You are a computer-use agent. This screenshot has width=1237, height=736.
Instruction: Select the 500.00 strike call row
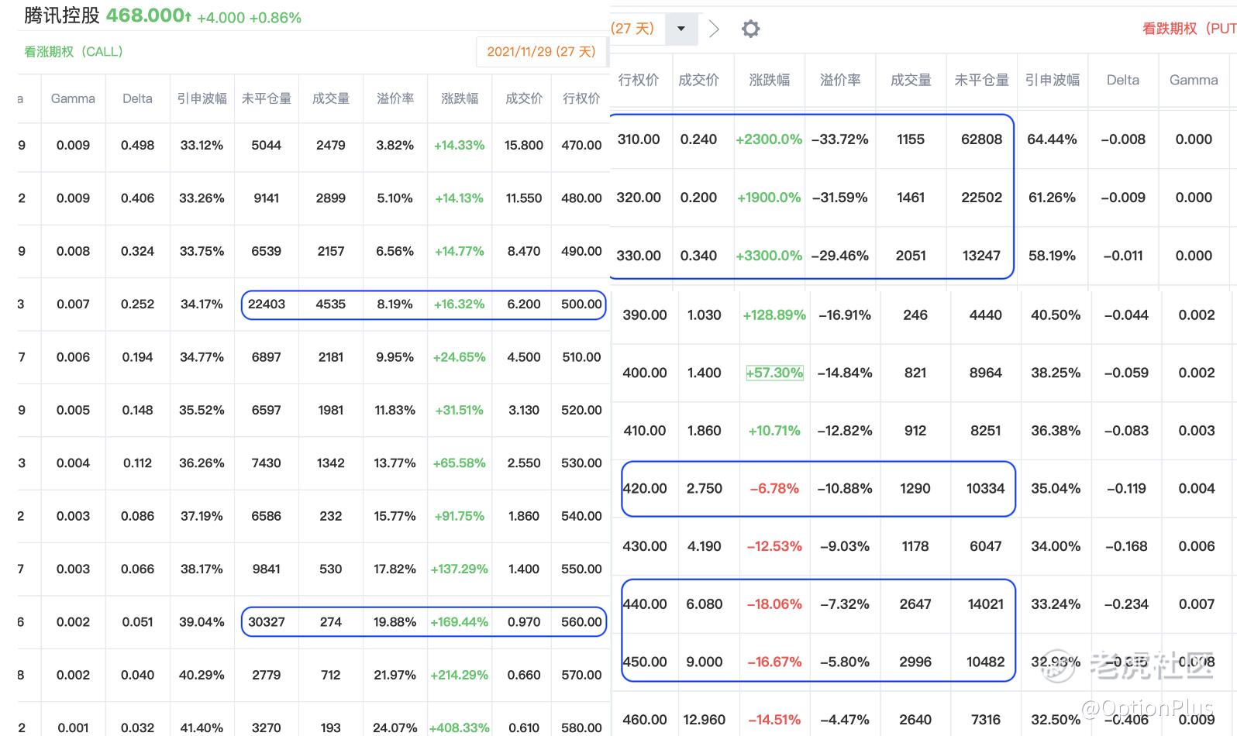point(423,304)
